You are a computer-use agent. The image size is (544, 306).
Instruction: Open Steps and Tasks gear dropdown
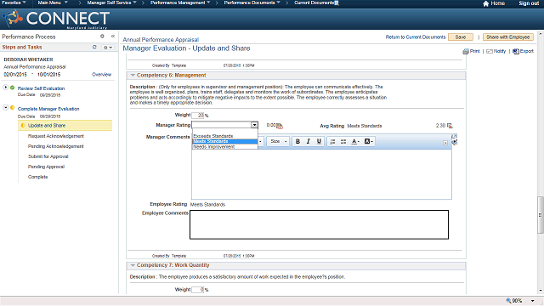tap(108, 48)
